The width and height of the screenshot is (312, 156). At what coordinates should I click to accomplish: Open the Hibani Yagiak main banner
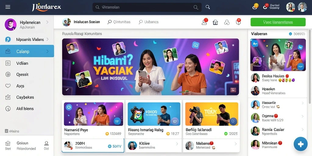point(151,67)
